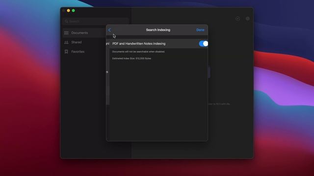Select 'Documents will not be searchable' note
The image size is (314, 176).
138,52
